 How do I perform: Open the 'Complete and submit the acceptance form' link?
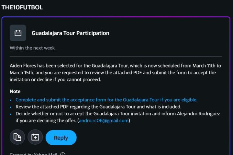click(106, 100)
